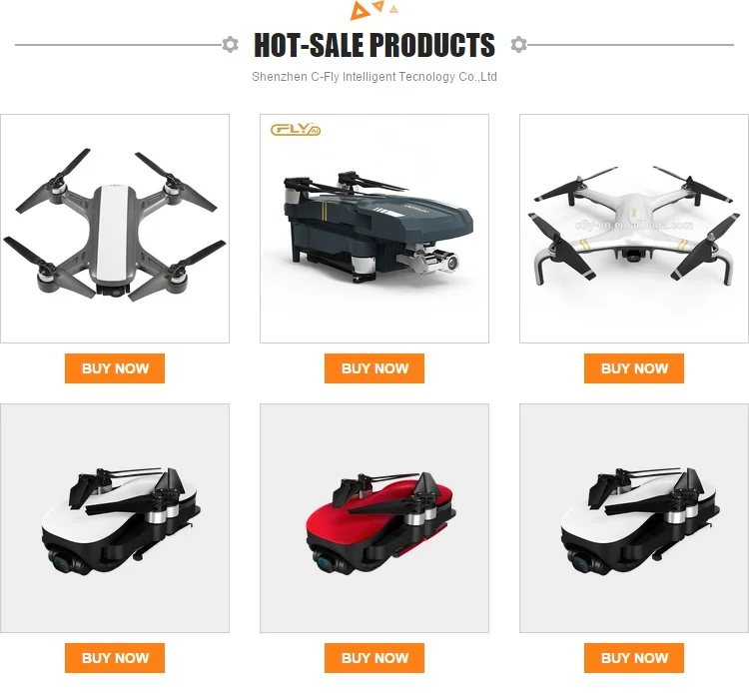Click the gear icon right of the heading
This screenshot has width=749, height=693.
click(x=518, y=44)
